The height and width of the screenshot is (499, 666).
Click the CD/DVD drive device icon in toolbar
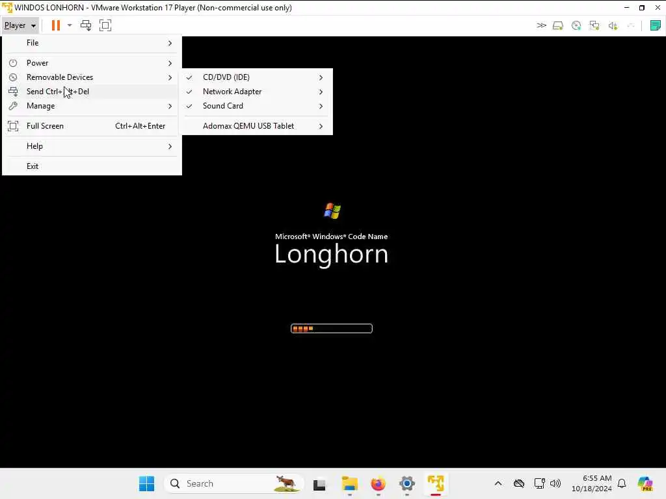click(576, 26)
